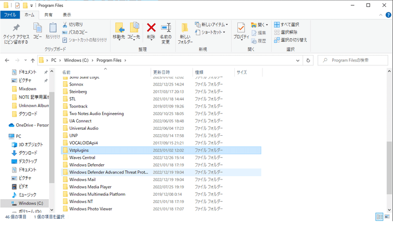Select the VOCALOIDApi4 folder
This screenshot has height=235, width=393.
click(161, 143)
